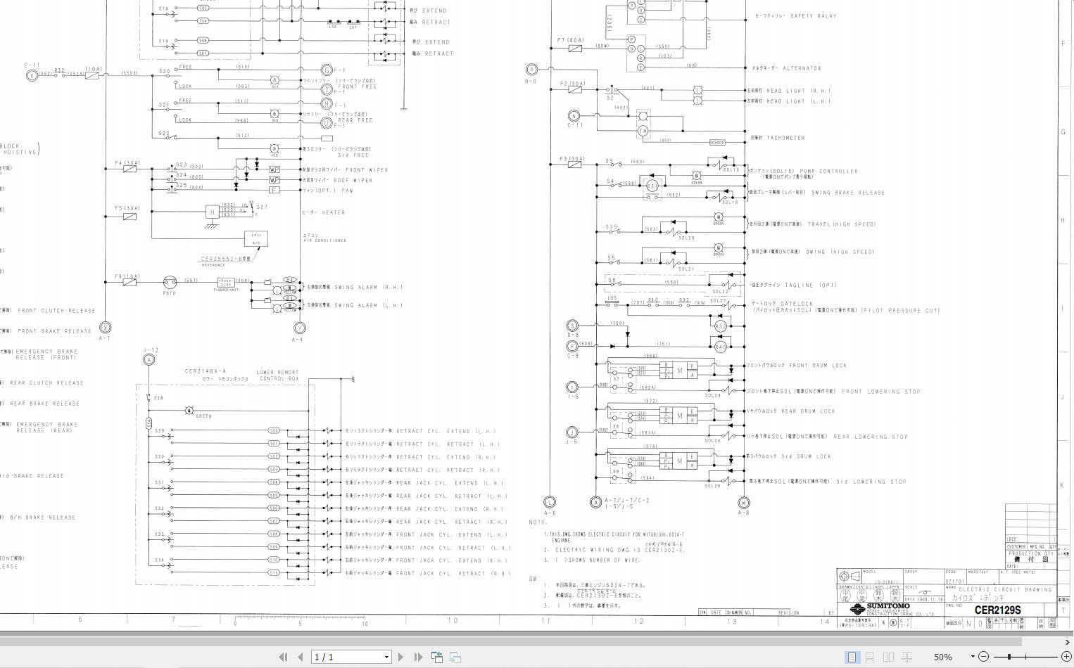Click the 3rd FREE label
1074x668 pixels.
point(353,155)
